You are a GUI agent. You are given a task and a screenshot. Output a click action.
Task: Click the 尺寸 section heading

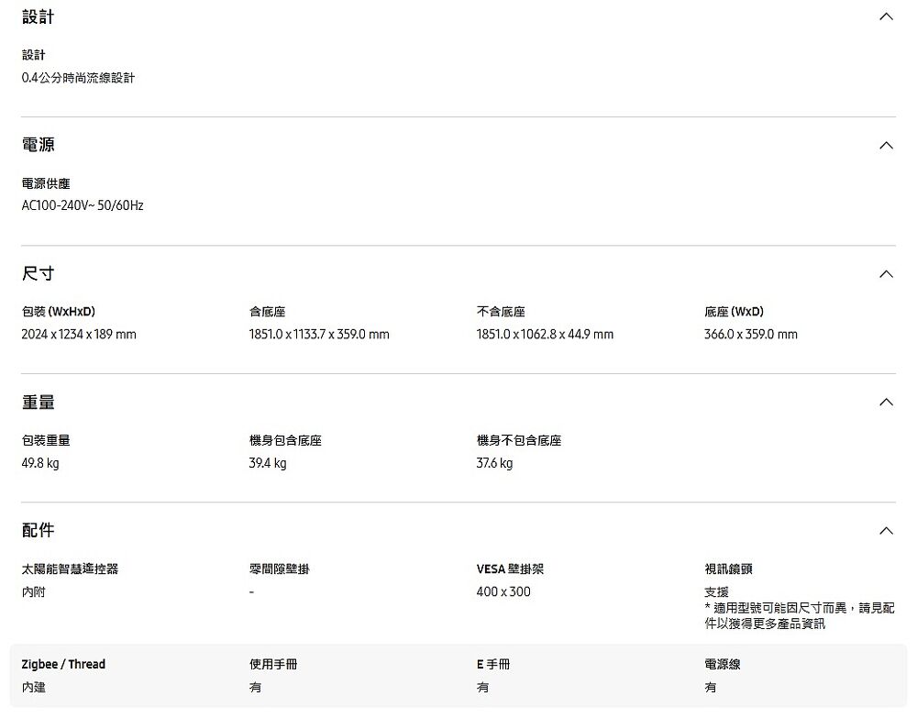(x=38, y=273)
